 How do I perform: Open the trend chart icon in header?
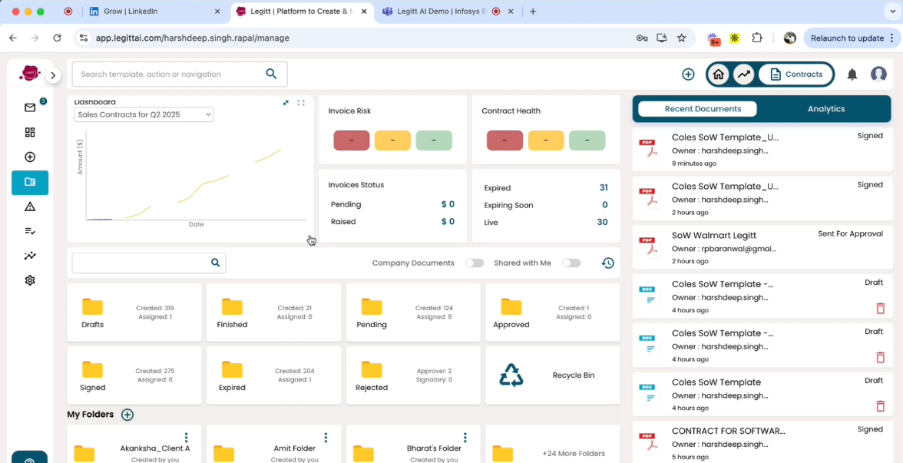click(x=744, y=74)
